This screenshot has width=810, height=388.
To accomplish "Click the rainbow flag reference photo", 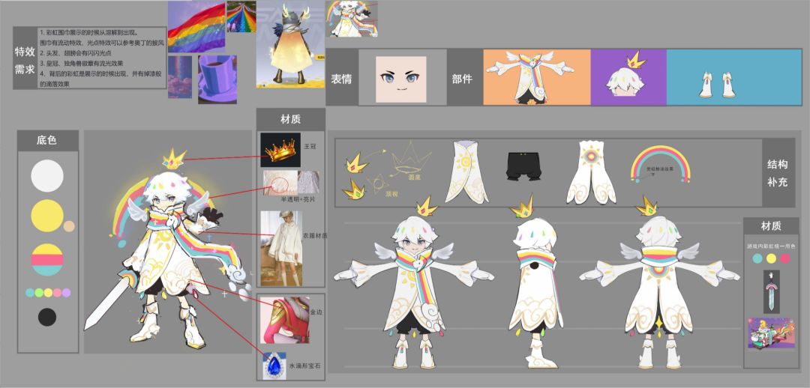I will tap(196, 26).
